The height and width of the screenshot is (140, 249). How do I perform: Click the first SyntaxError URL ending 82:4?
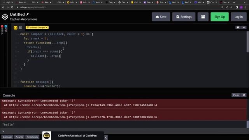pyautogui.click(x=83, y=105)
